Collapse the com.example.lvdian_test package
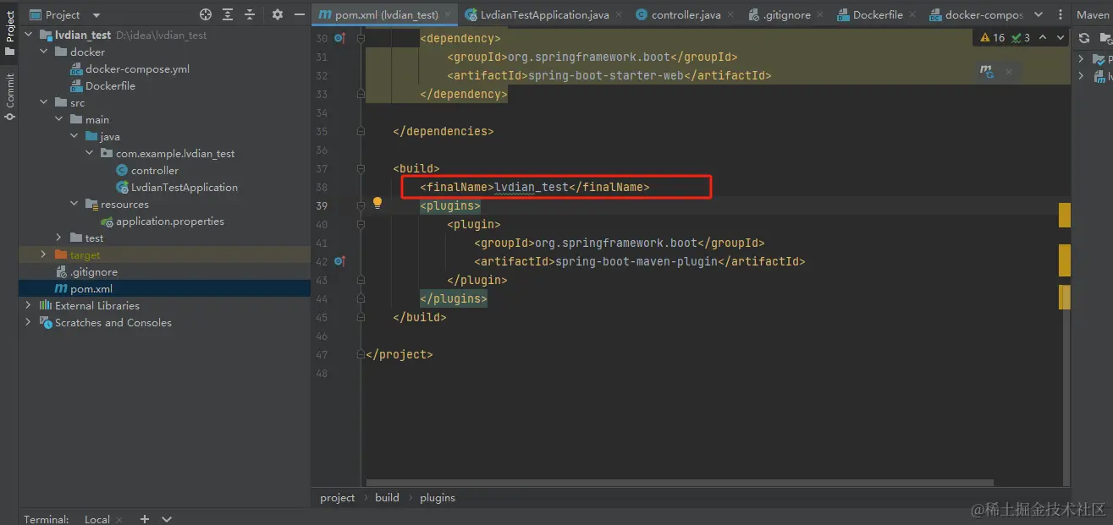 pos(90,153)
